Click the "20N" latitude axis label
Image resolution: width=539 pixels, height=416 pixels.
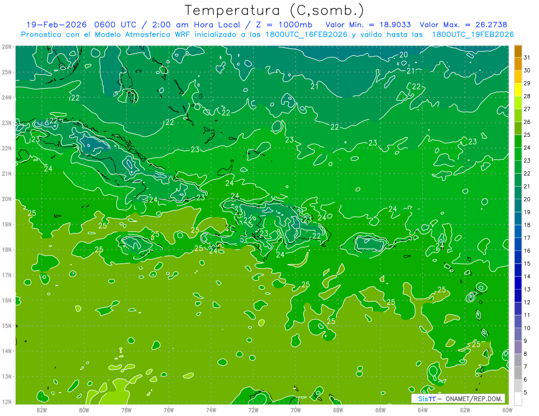(x=7, y=199)
